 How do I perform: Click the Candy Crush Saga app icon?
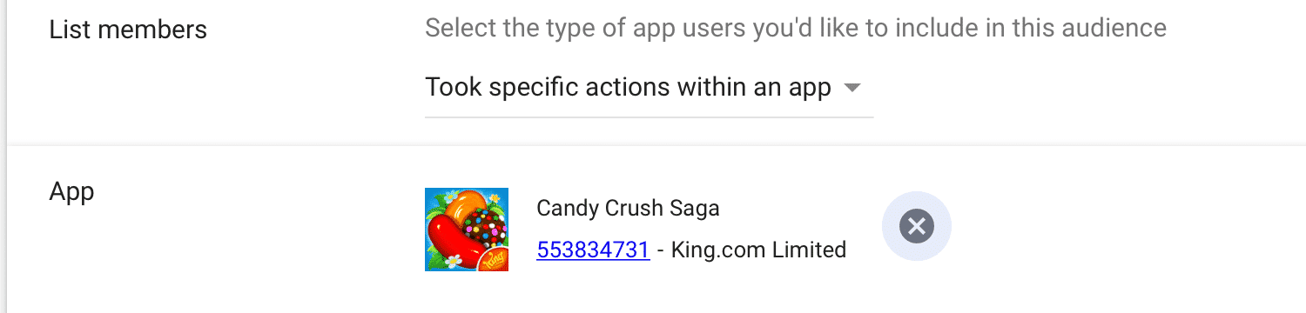(467, 230)
